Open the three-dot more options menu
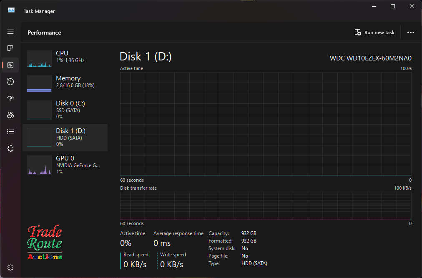The image size is (422, 278). [410, 33]
